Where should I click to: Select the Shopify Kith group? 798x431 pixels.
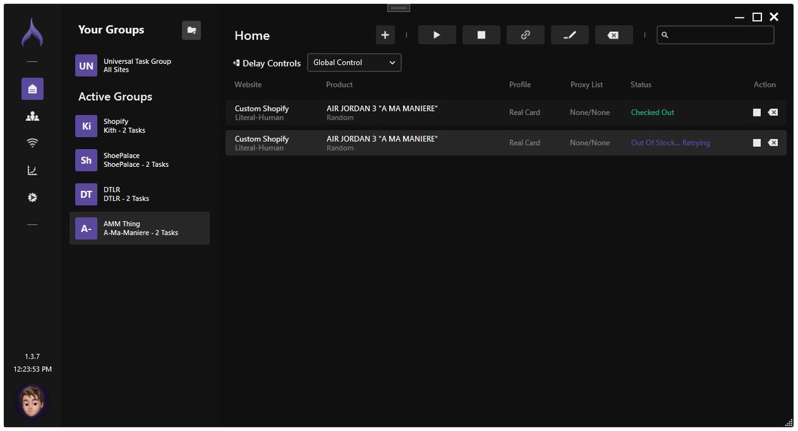[x=140, y=126]
